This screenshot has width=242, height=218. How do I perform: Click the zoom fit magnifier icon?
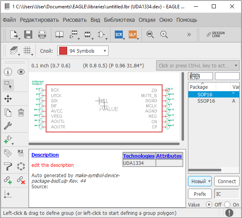tap(150, 34)
